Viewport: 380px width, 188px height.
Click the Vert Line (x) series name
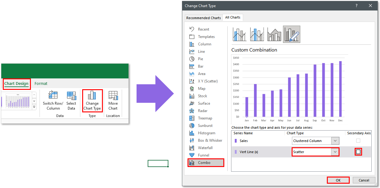tap(249, 152)
